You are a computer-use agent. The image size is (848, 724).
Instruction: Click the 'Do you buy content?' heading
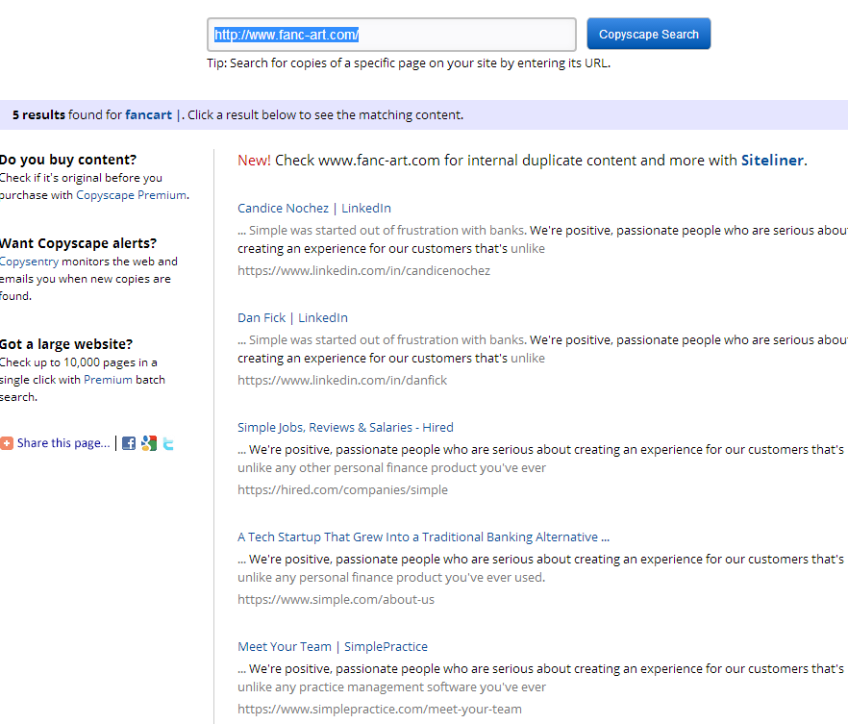68,160
